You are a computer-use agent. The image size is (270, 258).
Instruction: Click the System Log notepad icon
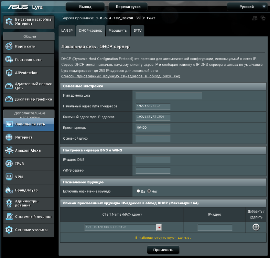tap(9, 216)
